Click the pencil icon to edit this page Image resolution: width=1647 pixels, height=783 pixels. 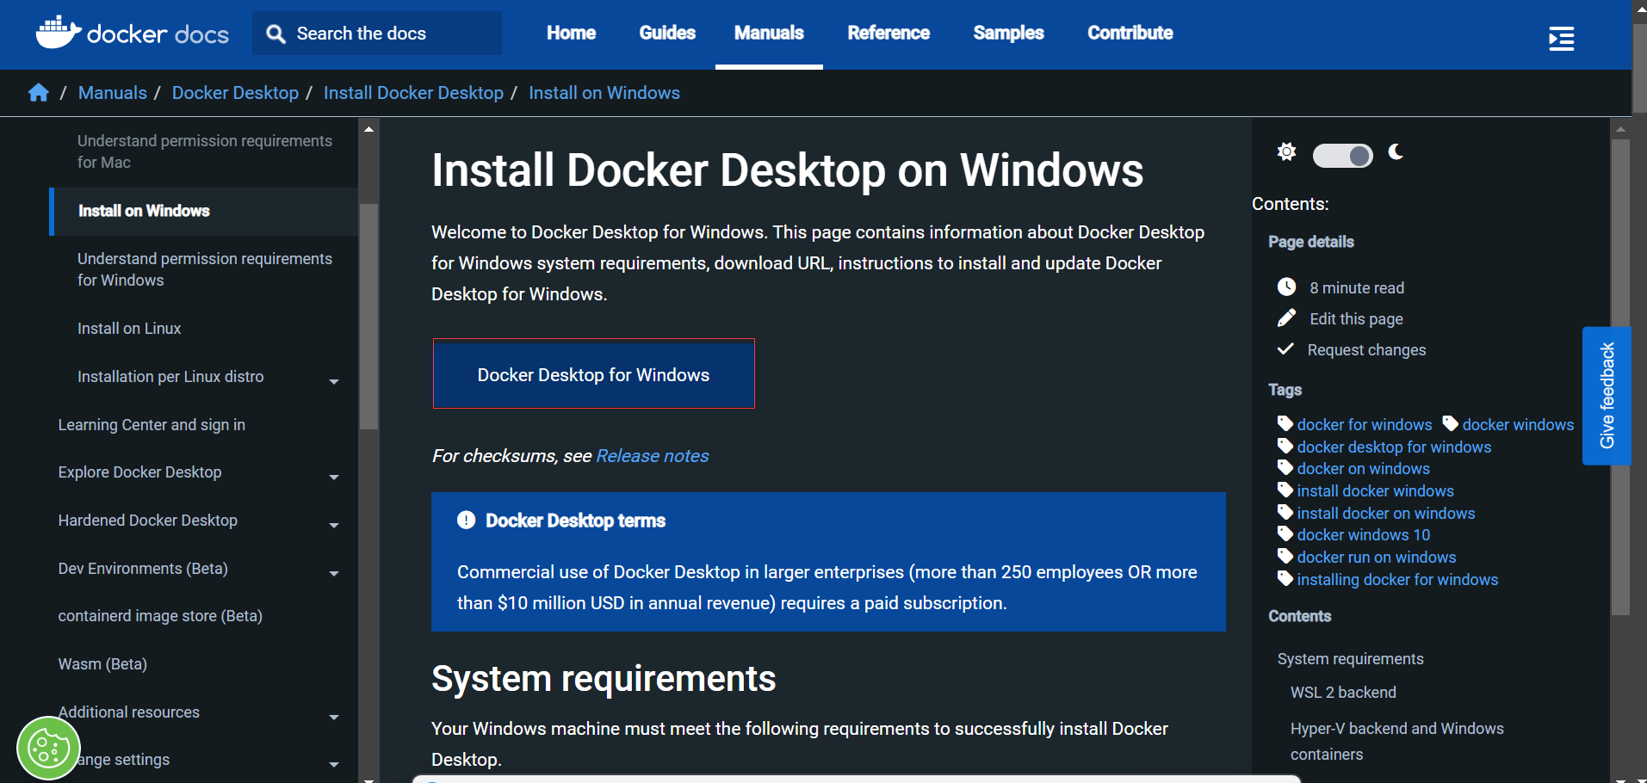tap(1285, 318)
